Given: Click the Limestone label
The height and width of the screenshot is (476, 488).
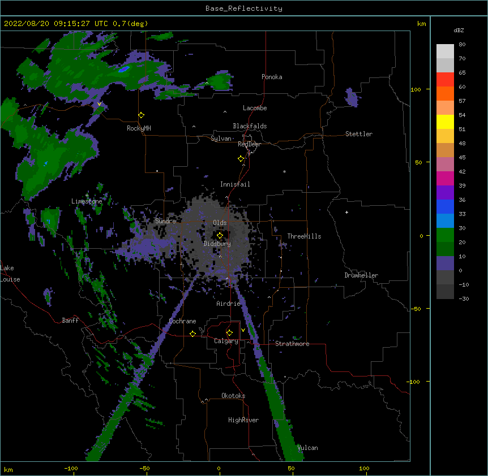Looking at the screenshot, I should (87, 201).
